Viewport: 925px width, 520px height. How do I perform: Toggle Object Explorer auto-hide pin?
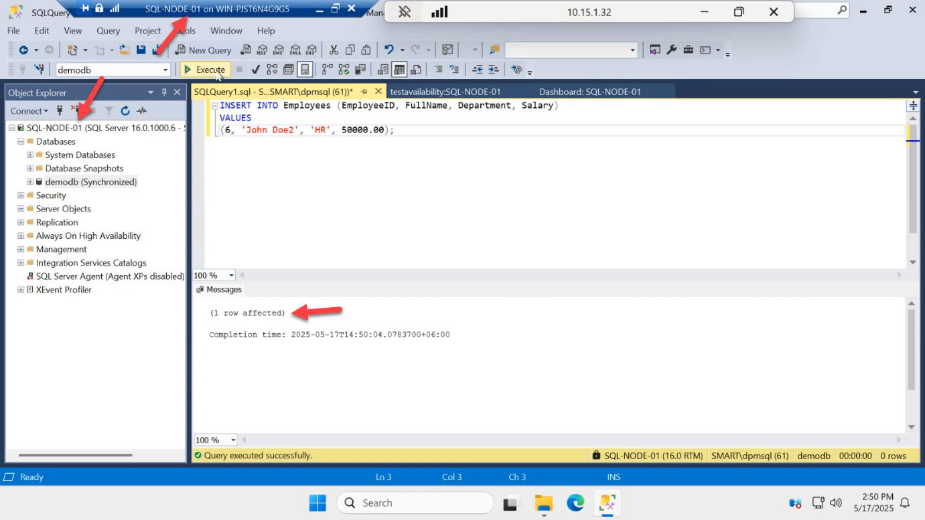pos(164,92)
